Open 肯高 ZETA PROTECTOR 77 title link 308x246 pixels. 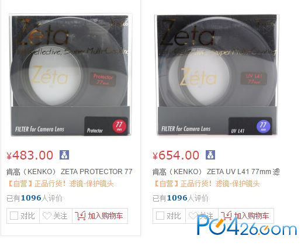[x=70, y=172]
